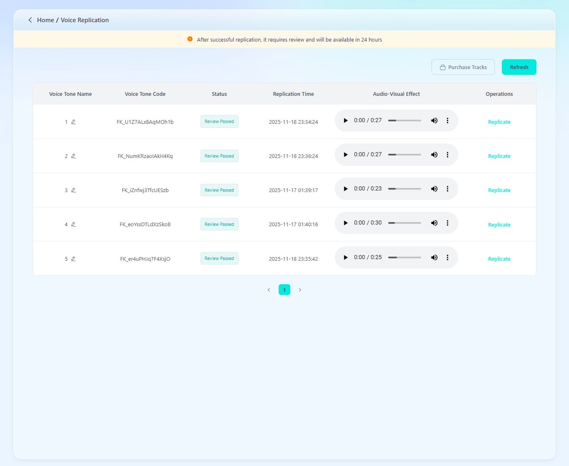Image resolution: width=569 pixels, height=466 pixels.
Task: Toggle mute on the row 5 audio player
Action: 434,258
